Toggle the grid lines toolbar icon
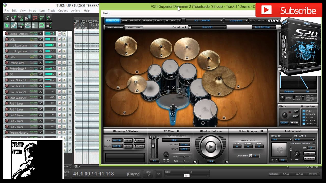This screenshot has width=326, height=183. 35,25
